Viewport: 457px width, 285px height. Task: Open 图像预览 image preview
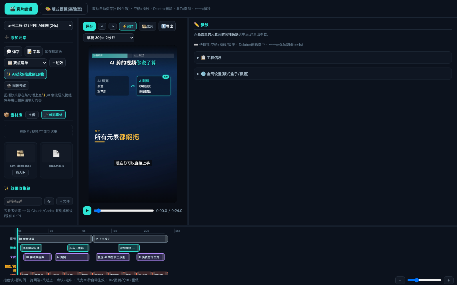point(17,85)
